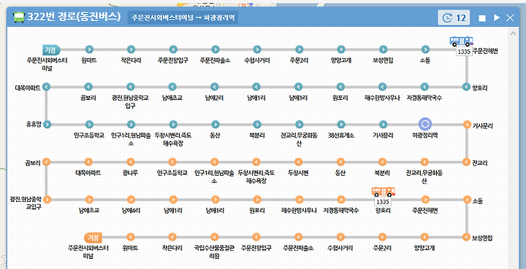Screen dimensions: 526x269
Task: Click the orange 기점 end marker
Action: click(x=93, y=238)
